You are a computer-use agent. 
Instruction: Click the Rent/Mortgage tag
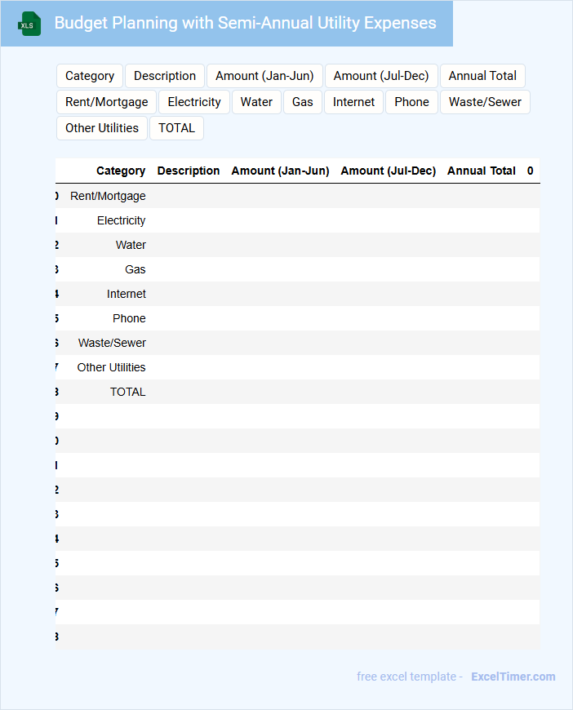pos(106,102)
